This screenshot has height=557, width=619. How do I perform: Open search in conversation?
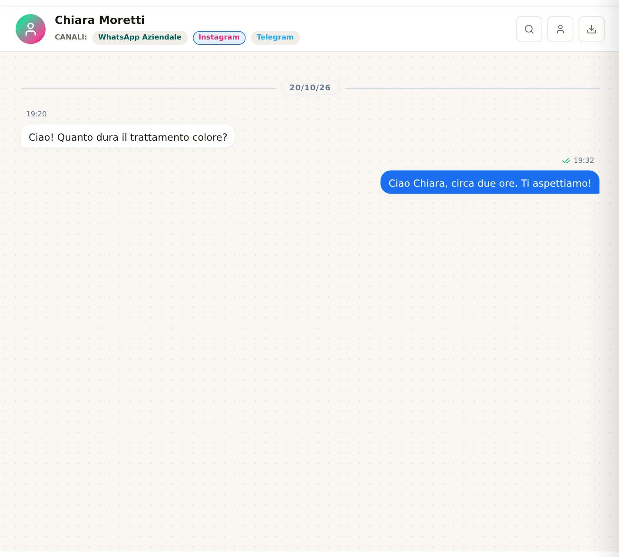coord(529,29)
